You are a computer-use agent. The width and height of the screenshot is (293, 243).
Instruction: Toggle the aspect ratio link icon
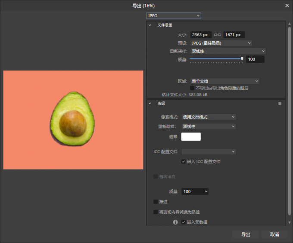point(217,35)
